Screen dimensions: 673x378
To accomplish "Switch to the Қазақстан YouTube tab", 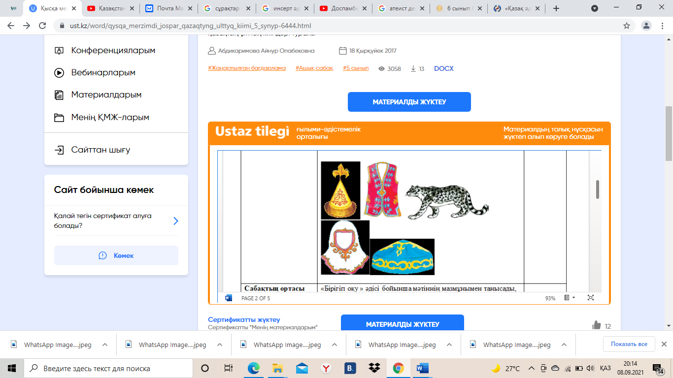I will point(111,8).
